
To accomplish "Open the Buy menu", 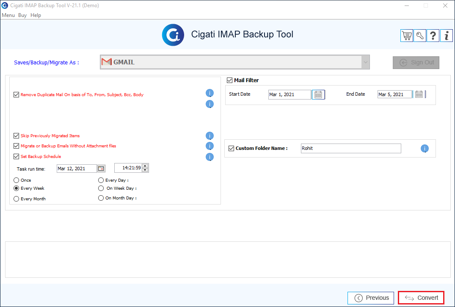I will [x=22, y=15].
